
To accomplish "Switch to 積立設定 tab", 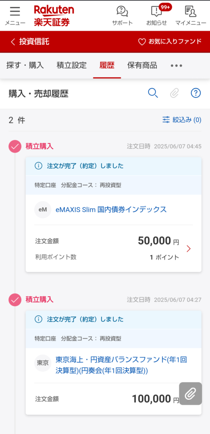I will 72,66.
